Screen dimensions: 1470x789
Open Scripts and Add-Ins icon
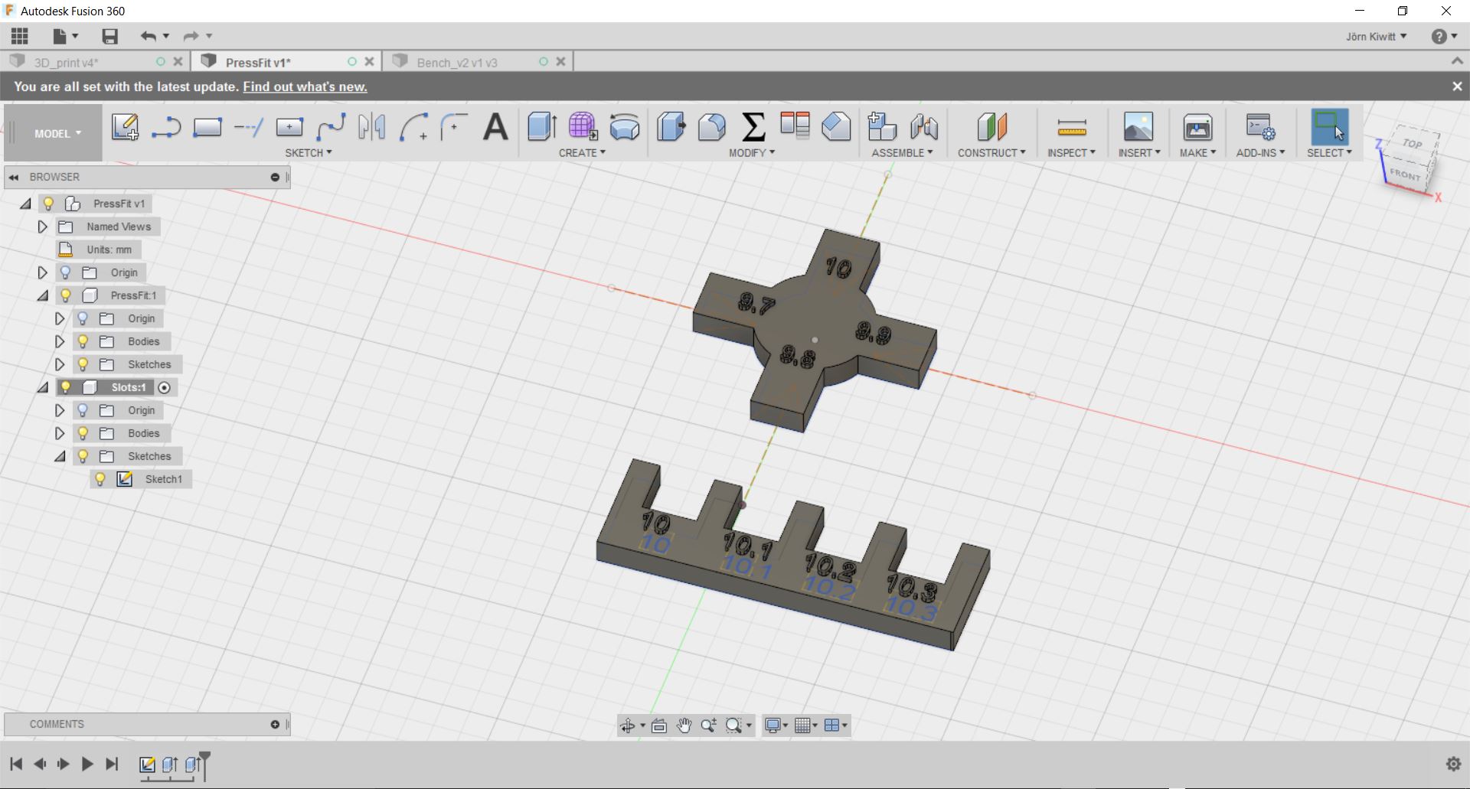click(1260, 127)
